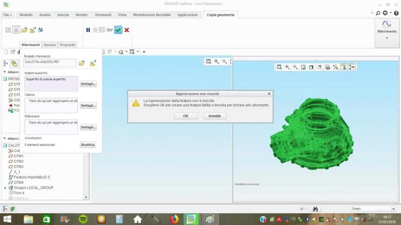Open Dettagli for Riferimenti collector
Screen dimensions: 401x225
[88, 127]
